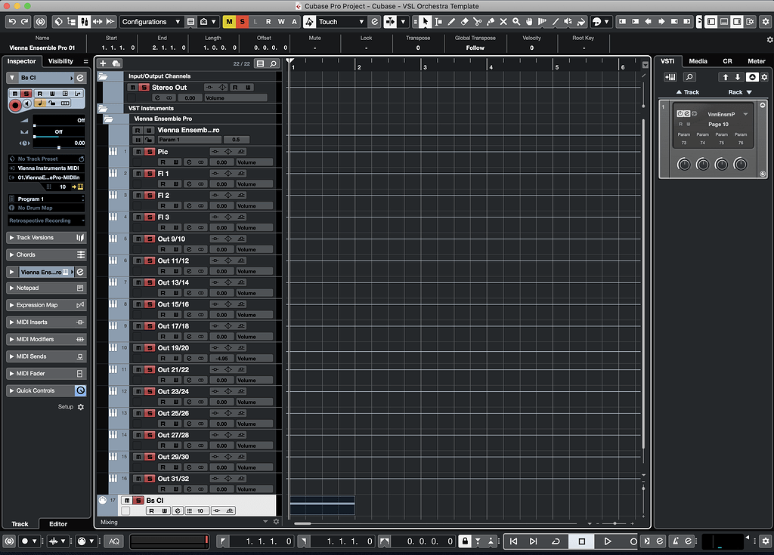Select the Range Selection tool
The height and width of the screenshot is (555, 774).
438,22
